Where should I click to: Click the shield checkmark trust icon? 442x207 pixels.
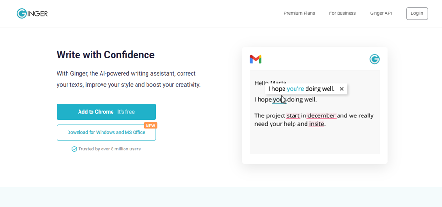[x=74, y=149]
